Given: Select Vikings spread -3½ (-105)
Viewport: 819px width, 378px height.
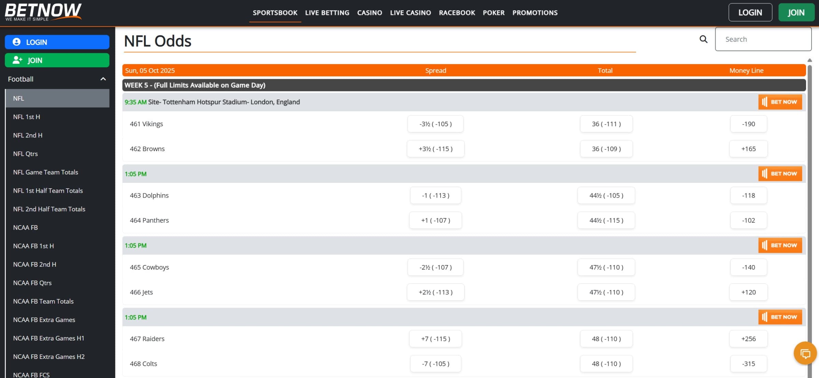Looking at the screenshot, I should pos(435,124).
